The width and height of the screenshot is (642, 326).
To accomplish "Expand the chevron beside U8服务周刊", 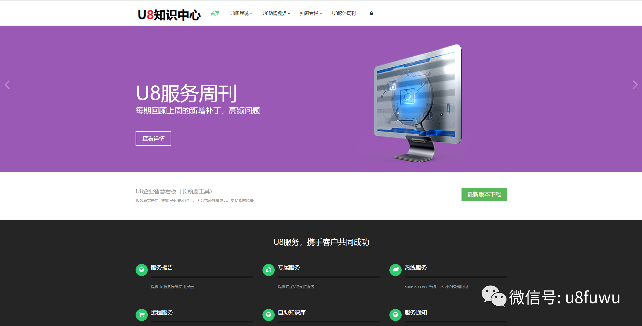I will point(358,14).
